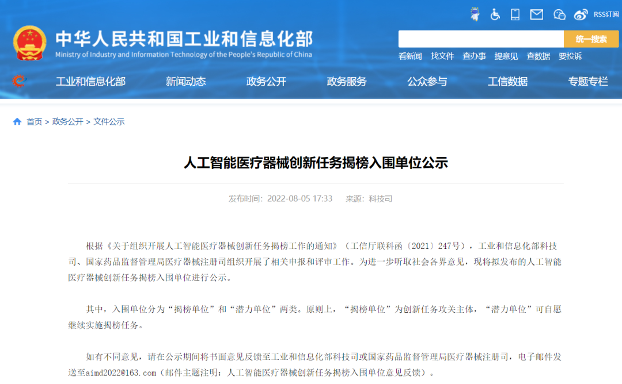622x384 pixels.
Task: Go to 首页 in breadcrumb
Action: (34, 121)
